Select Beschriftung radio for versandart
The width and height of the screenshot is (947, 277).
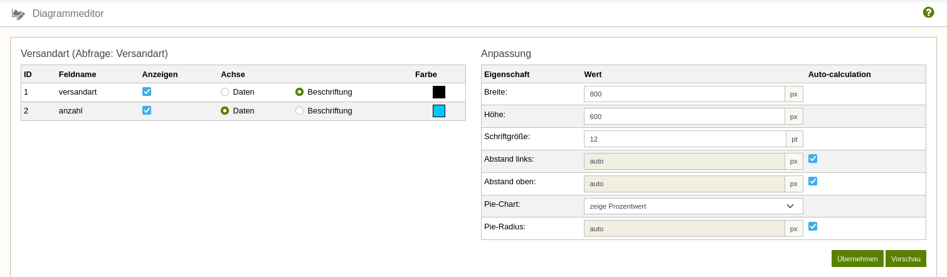click(x=299, y=91)
